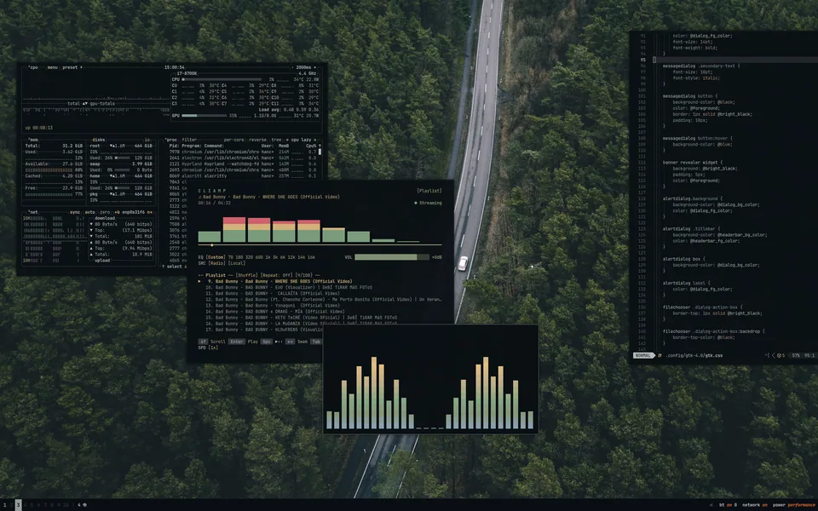Toggle tree view for processes

tap(276, 140)
